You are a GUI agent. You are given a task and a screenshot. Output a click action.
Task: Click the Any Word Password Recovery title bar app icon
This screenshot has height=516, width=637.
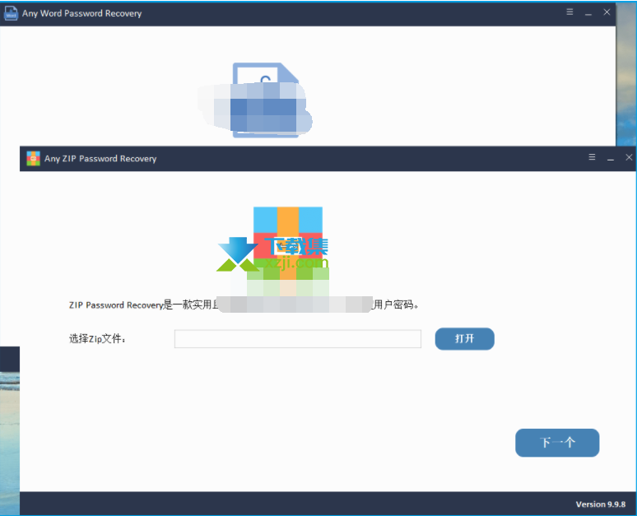pyautogui.click(x=11, y=13)
